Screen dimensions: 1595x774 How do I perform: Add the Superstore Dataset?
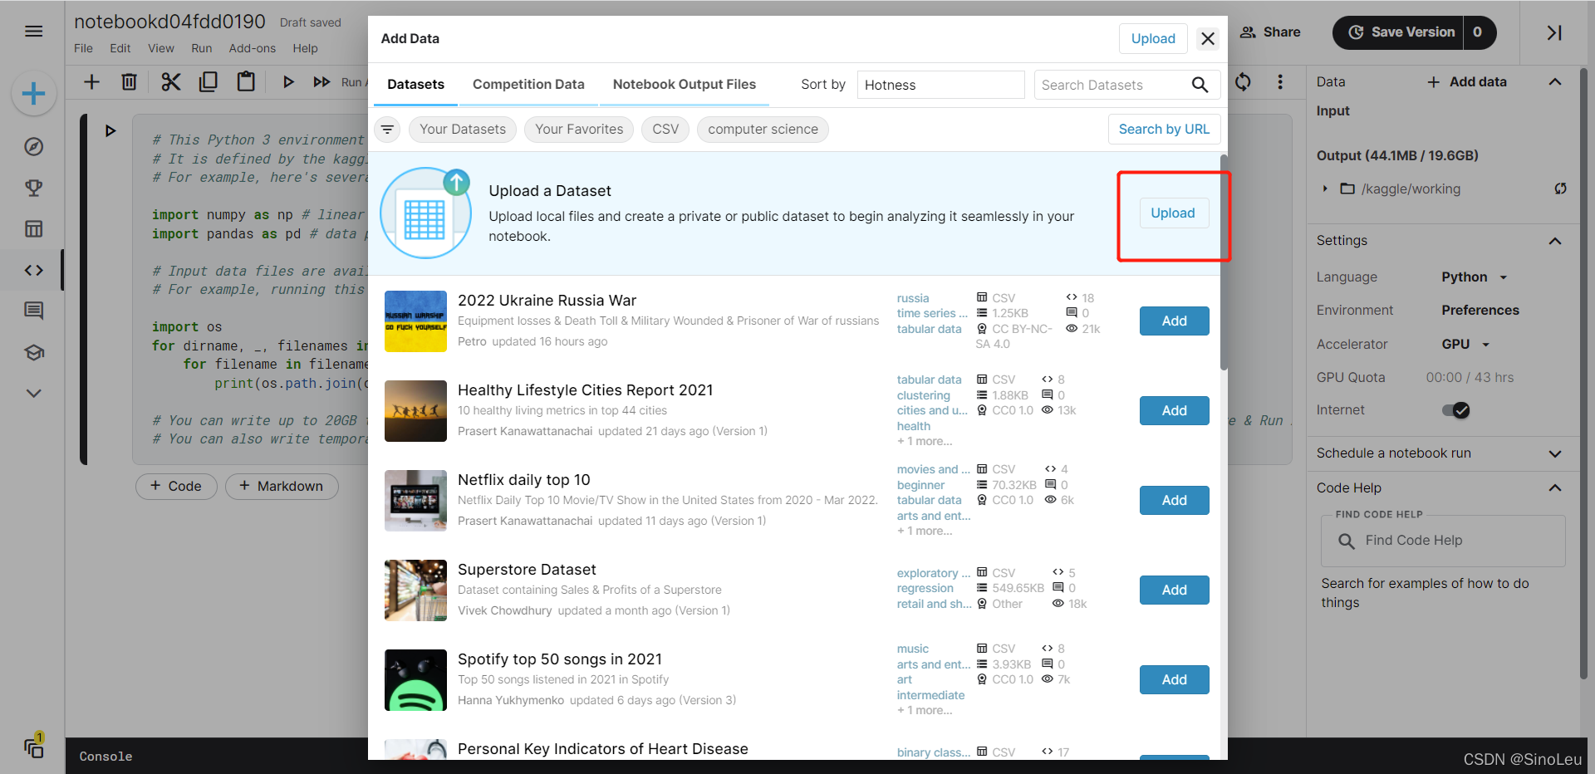1174,590
